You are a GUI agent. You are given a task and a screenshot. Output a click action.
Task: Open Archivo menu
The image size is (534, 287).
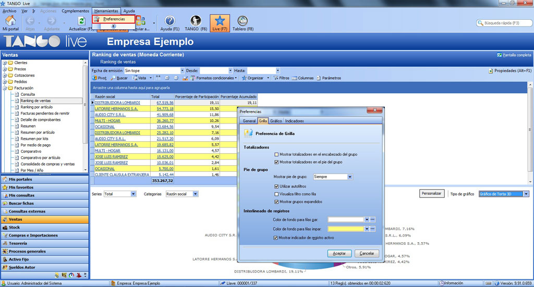click(9, 11)
